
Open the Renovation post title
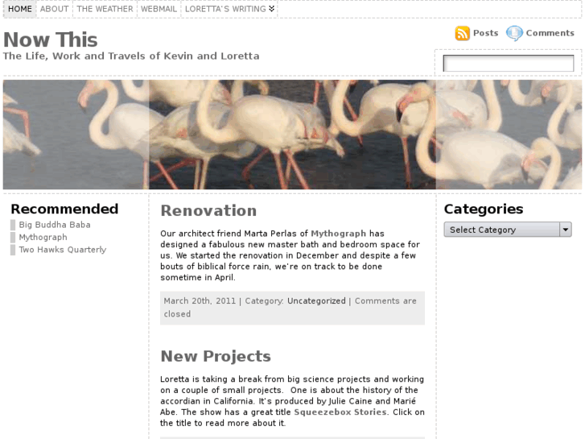click(208, 211)
